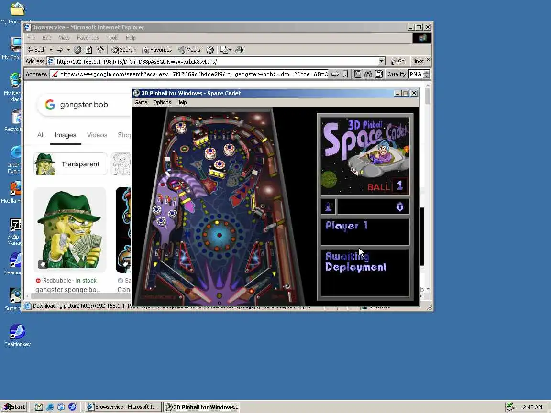This screenshot has width=551, height=413.
Task: Click the third quick launch icon
Action: 61,407
